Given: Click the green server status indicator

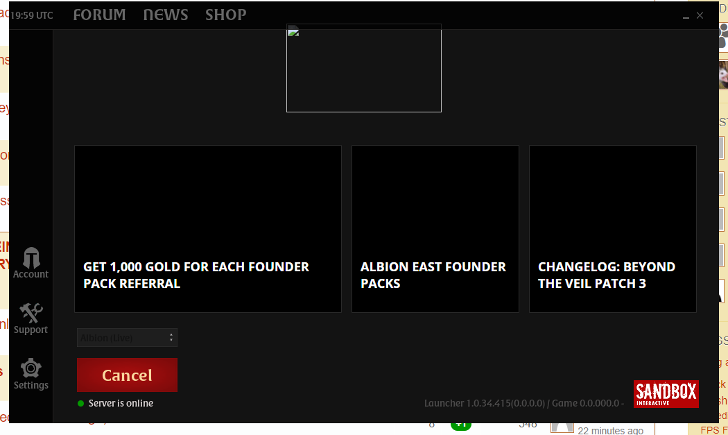Looking at the screenshot, I should click(x=81, y=403).
